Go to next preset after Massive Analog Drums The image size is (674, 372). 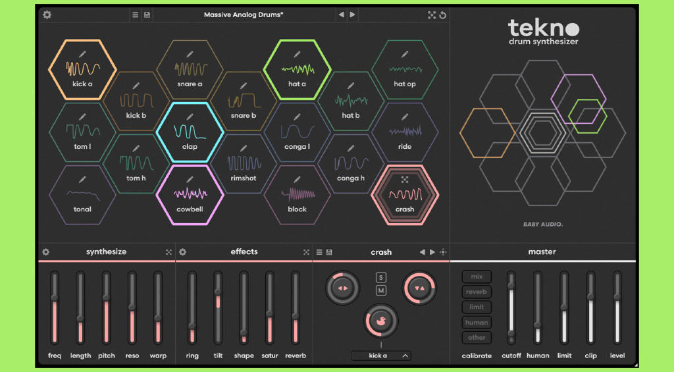pos(353,14)
